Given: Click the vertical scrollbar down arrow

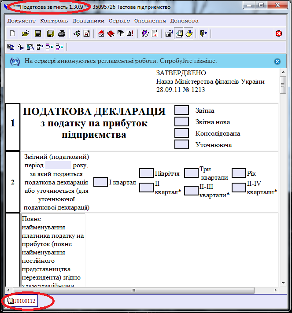Looking at the screenshot, I should 283,283.
